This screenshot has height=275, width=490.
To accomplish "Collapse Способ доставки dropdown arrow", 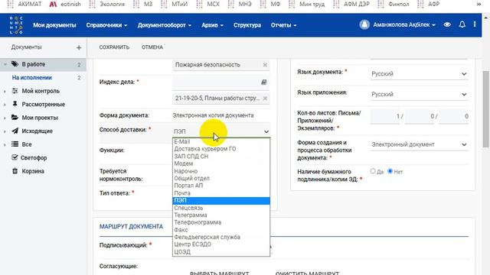I will point(266,131).
